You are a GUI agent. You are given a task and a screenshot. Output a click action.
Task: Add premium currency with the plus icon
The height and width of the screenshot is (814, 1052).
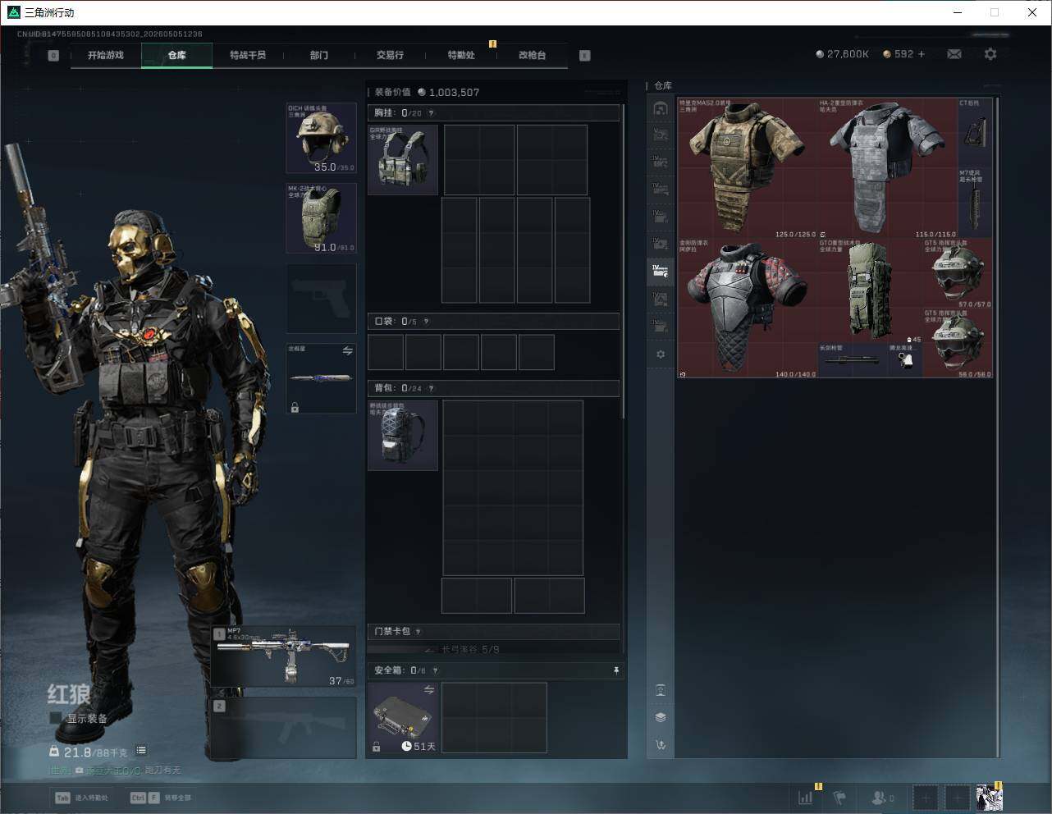[x=922, y=54]
